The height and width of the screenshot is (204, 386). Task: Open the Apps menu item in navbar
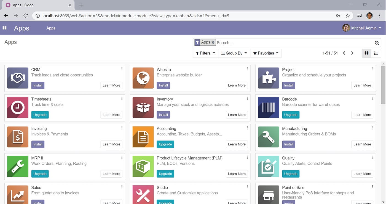[x=51, y=28]
